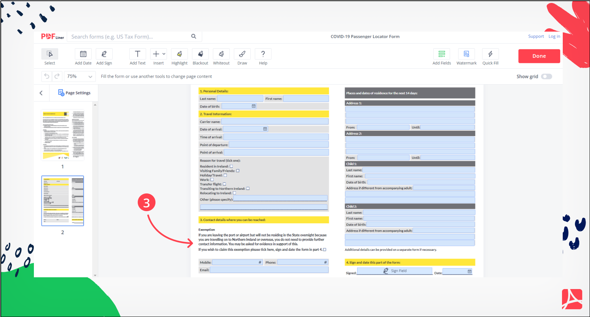The image size is (590, 317).
Task: Collapse the page thumbnails panel
Action: pyautogui.click(x=41, y=93)
